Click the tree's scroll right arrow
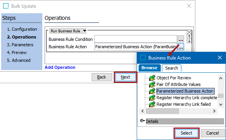Image resolution: width=226 pixels, height=140 pixels. pos(214,111)
